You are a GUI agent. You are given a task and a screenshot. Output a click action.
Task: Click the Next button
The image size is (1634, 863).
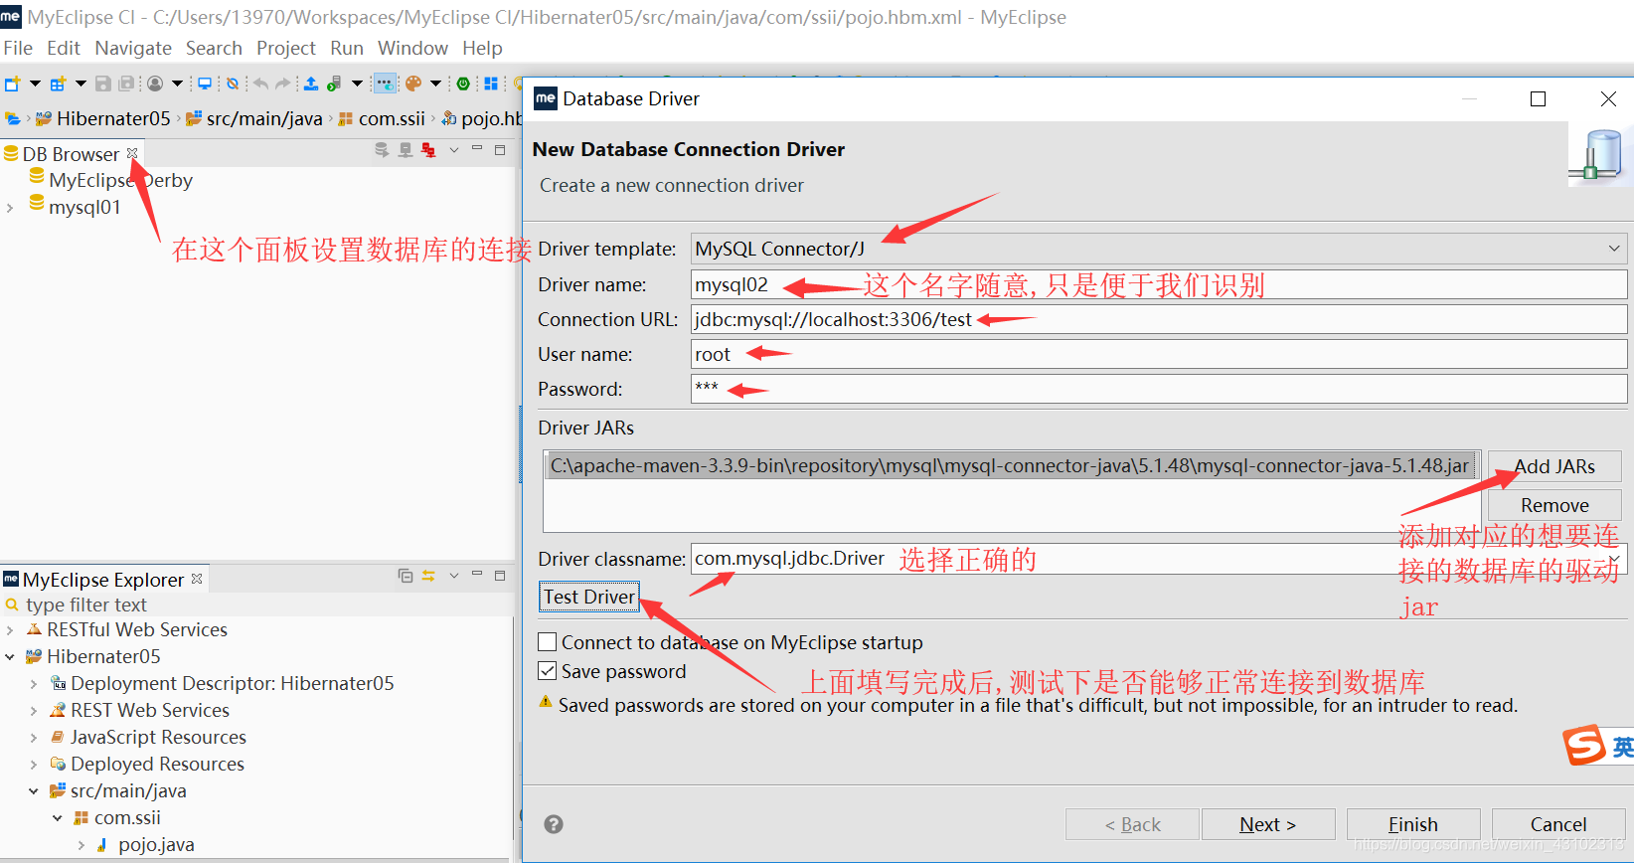(x=1268, y=824)
